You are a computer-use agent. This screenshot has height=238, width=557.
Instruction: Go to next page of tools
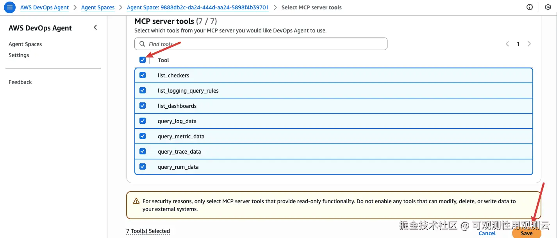[529, 44]
